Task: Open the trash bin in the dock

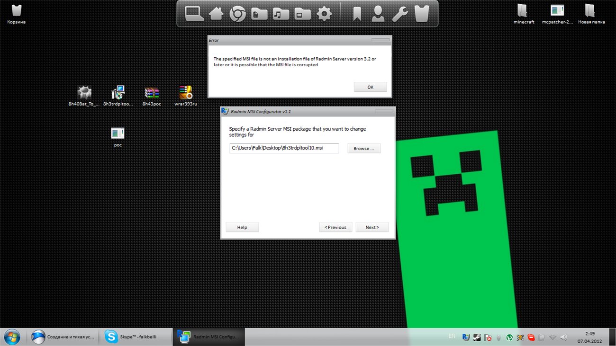Action: point(422,14)
